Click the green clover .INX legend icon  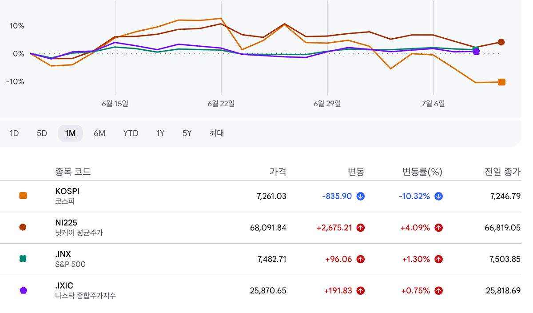tap(23, 259)
